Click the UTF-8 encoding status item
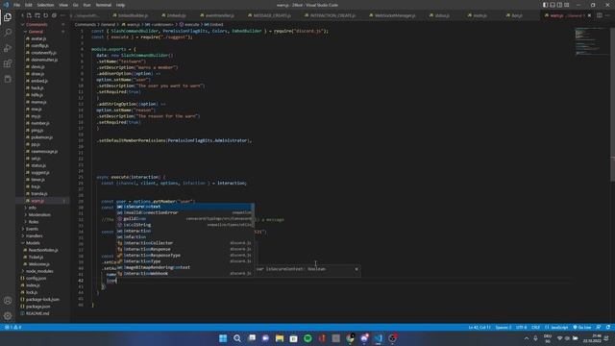Viewport: 615px width, 346px height. click(521, 327)
